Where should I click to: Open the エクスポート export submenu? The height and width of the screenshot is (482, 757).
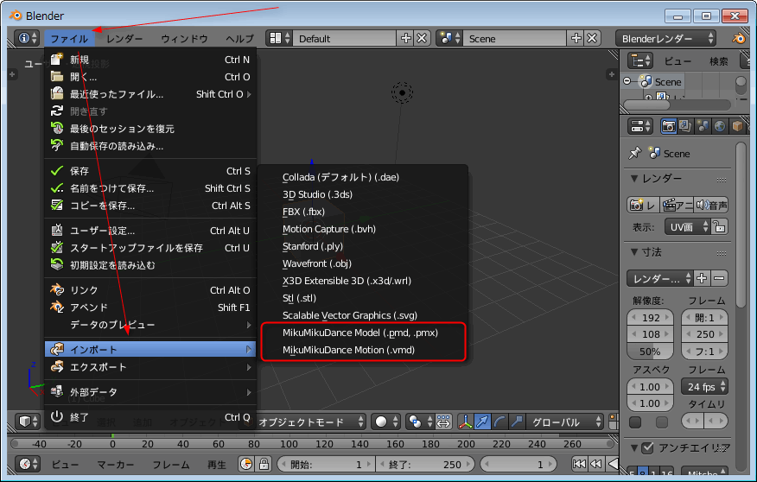149,367
